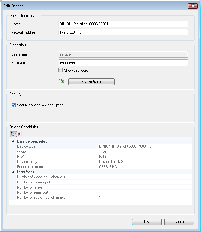Click the Categorized view icon in Device Capabilities

[x=13, y=134]
